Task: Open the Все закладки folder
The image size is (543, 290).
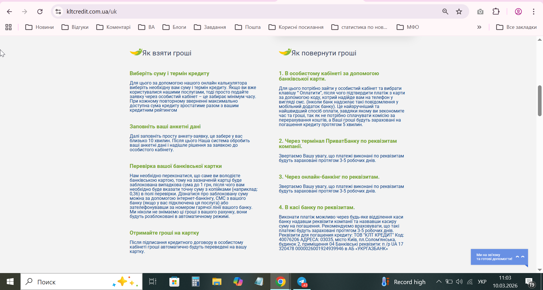Action: coord(516,27)
